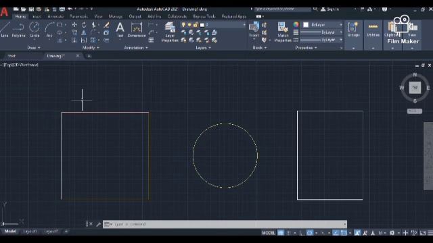The width and height of the screenshot is (433, 243).
Task: Activate the Mirror tool
Action: 84,32
